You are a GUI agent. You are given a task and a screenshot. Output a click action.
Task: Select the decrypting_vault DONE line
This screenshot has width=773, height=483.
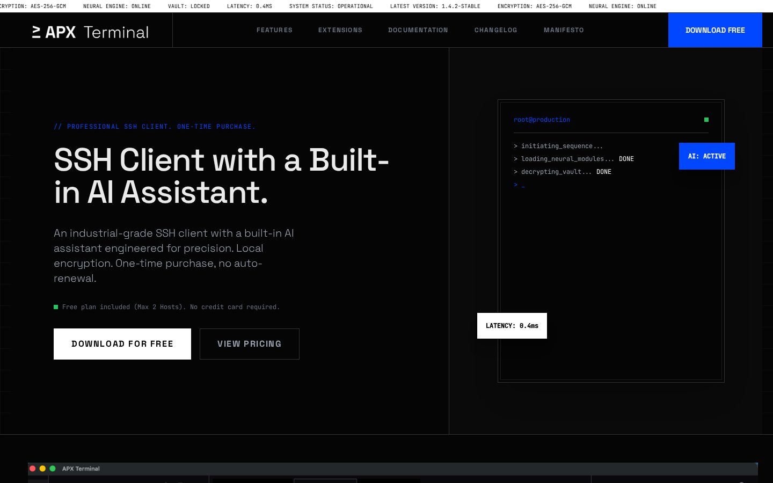tap(563, 172)
